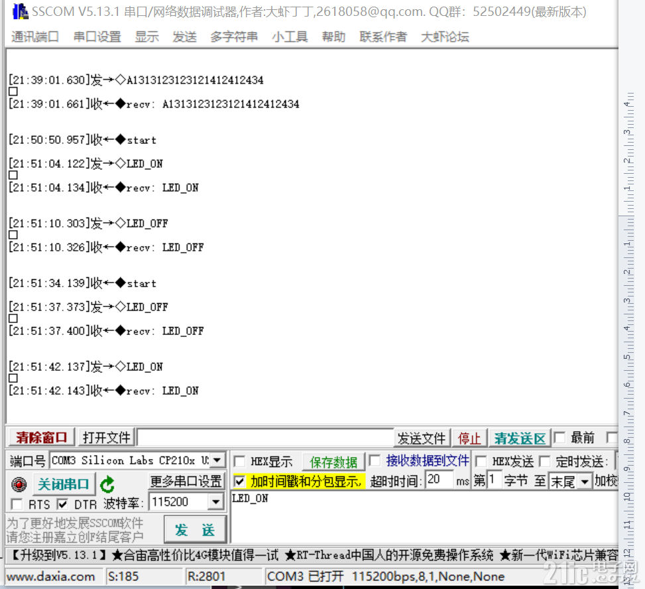The height and width of the screenshot is (589, 645).
Task: Click the recv: LED_OFF line at 21:51:10.326
Action: click(x=106, y=247)
